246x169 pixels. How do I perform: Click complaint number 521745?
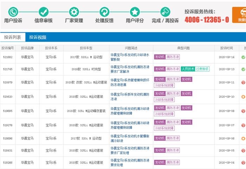click(x=8, y=69)
